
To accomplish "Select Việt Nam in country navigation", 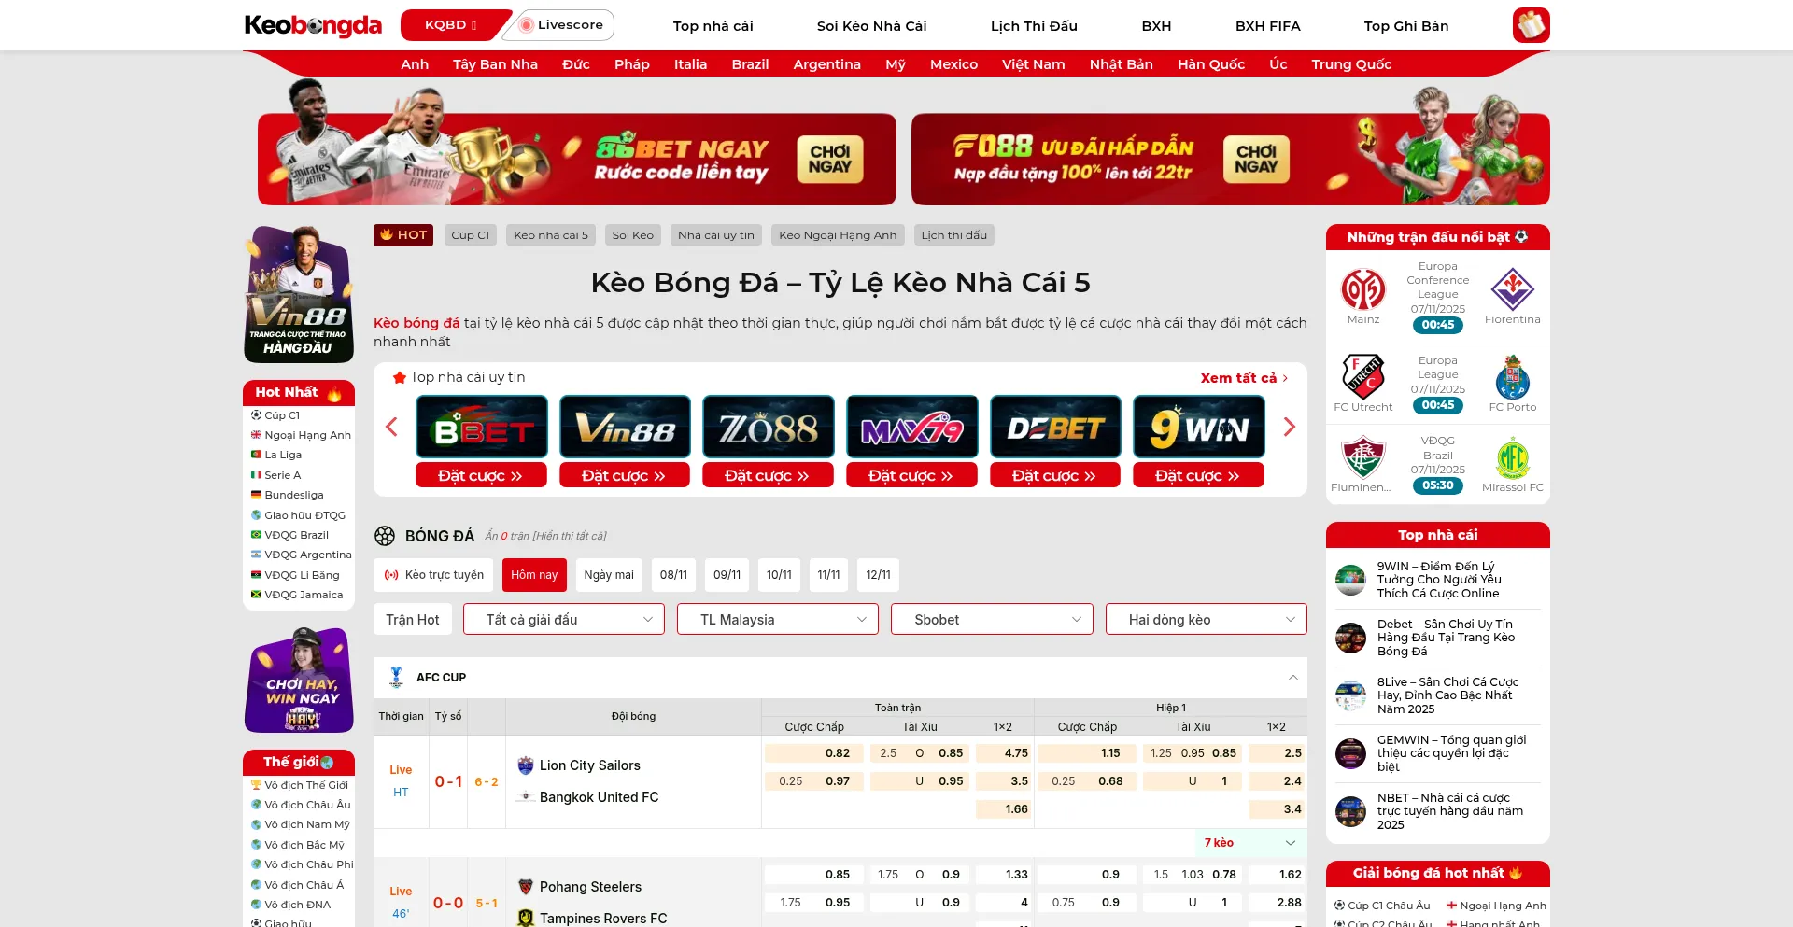I will (1033, 64).
